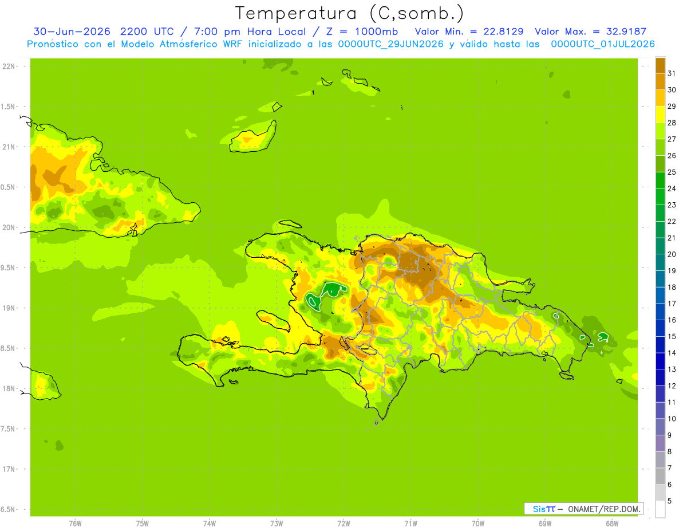Viewport: 687px width, 531px height.
Task: Click 'Valor Min. = 22.8129' text
Action: (469, 31)
